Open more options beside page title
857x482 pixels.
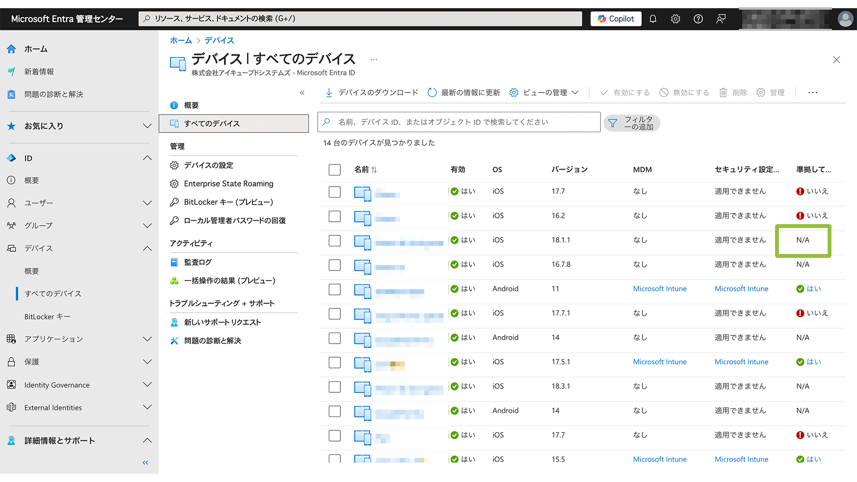(374, 59)
